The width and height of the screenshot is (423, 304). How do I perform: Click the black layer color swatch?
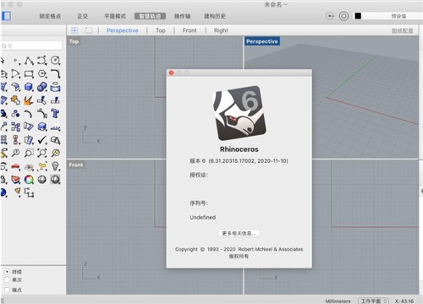(x=358, y=16)
